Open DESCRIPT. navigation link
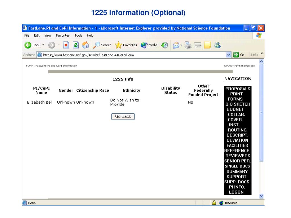The width and height of the screenshot is (291, 218). click(237, 135)
